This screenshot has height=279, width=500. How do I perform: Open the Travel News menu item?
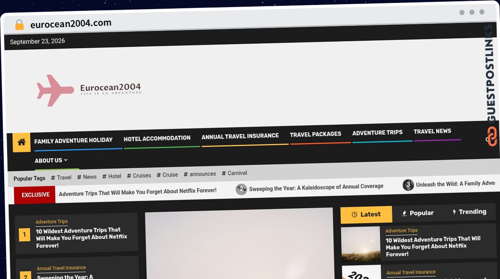click(x=432, y=131)
